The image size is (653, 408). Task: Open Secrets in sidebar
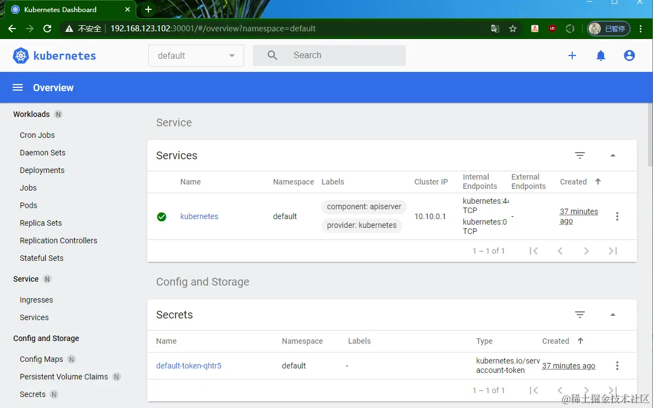[x=32, y=394]
